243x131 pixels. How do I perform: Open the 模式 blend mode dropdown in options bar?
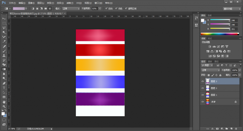71,8
